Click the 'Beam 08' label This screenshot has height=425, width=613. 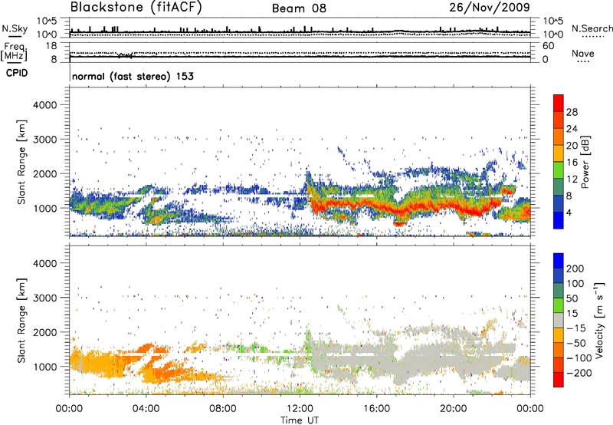coord(299,8)
